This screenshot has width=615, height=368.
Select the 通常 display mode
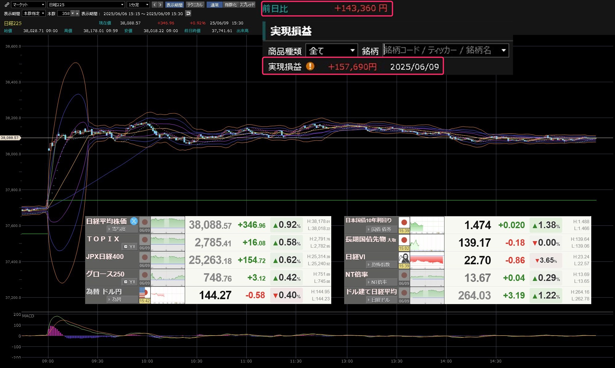[214, 5]
